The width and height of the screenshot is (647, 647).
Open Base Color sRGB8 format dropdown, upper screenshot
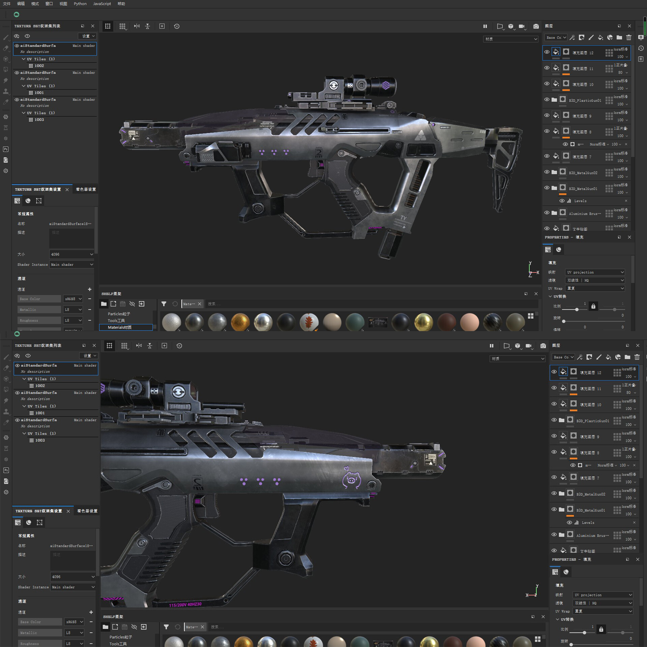73,299
